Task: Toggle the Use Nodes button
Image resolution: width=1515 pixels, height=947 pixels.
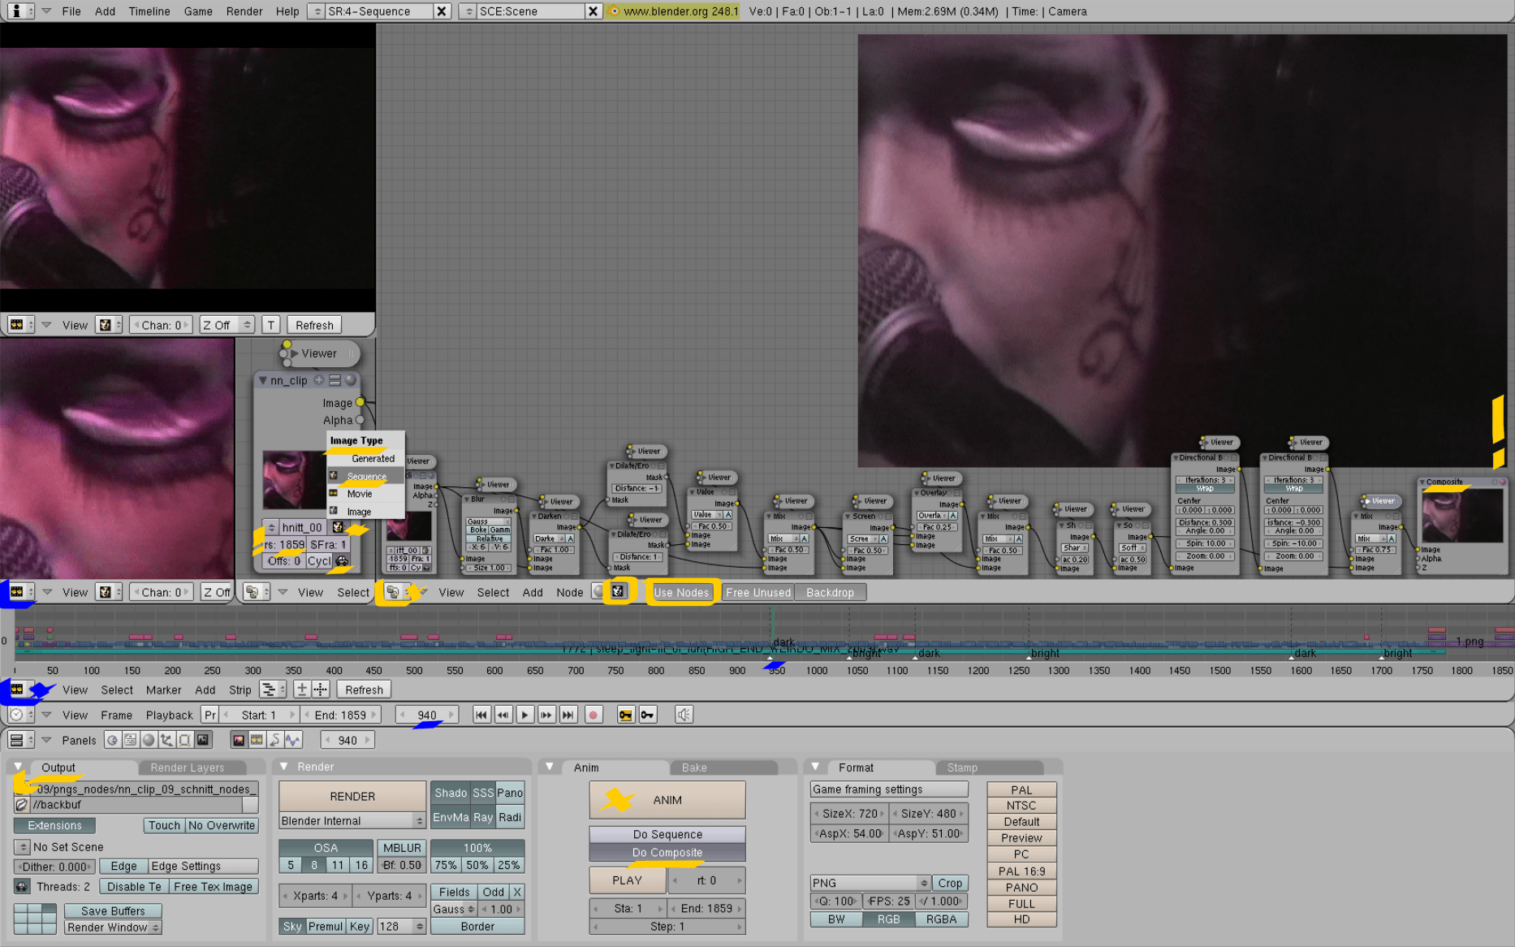Action: pos(681,592)
